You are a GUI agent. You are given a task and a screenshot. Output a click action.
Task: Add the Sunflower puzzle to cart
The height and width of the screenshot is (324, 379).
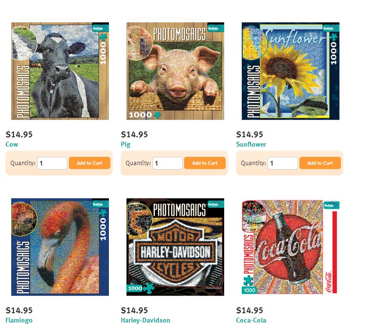coord(320,163)
